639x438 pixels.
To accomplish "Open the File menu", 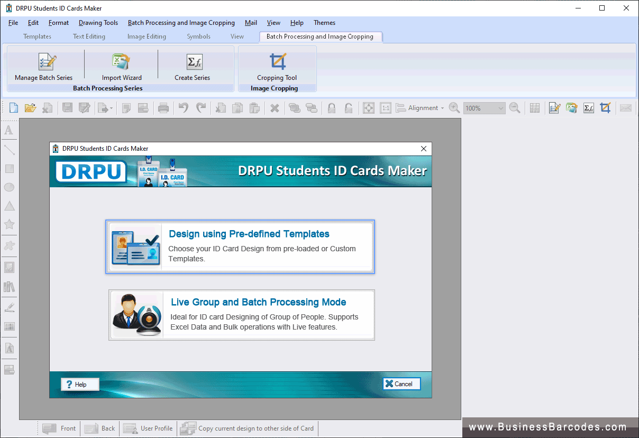I will (x=13, y=23).
